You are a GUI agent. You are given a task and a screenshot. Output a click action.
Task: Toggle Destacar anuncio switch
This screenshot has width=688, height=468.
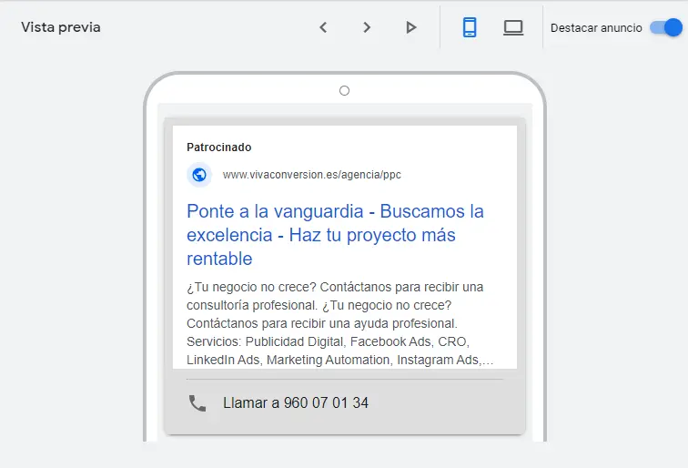(x=666, y=28)
